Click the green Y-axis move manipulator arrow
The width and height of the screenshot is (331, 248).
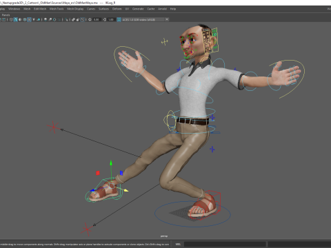coord(111,163)
